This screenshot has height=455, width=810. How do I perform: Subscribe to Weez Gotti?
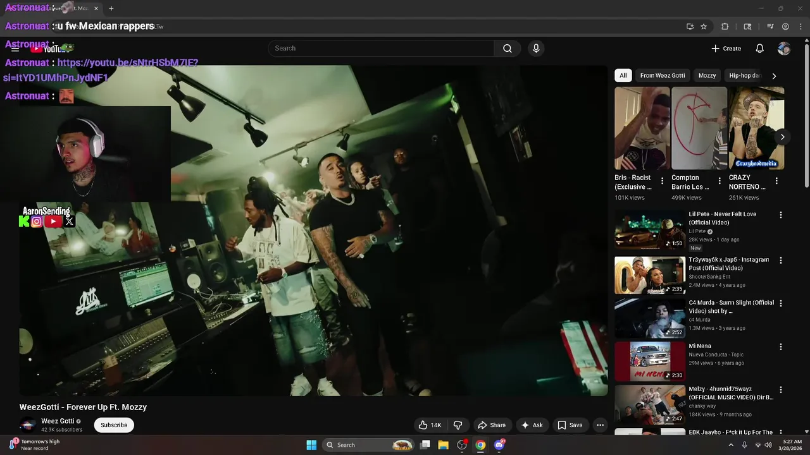coord(114,425)
